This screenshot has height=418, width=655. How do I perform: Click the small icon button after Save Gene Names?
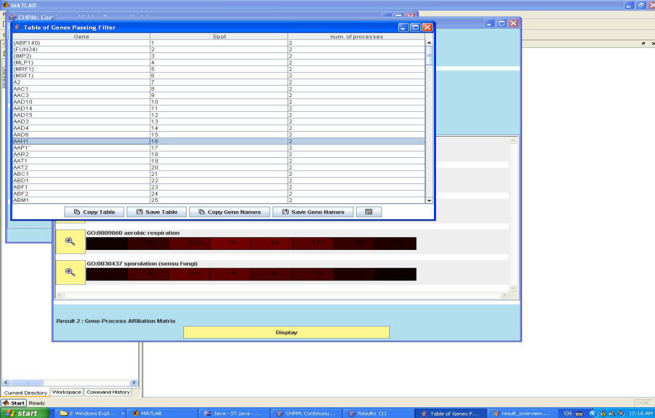[x=369, y=212]
